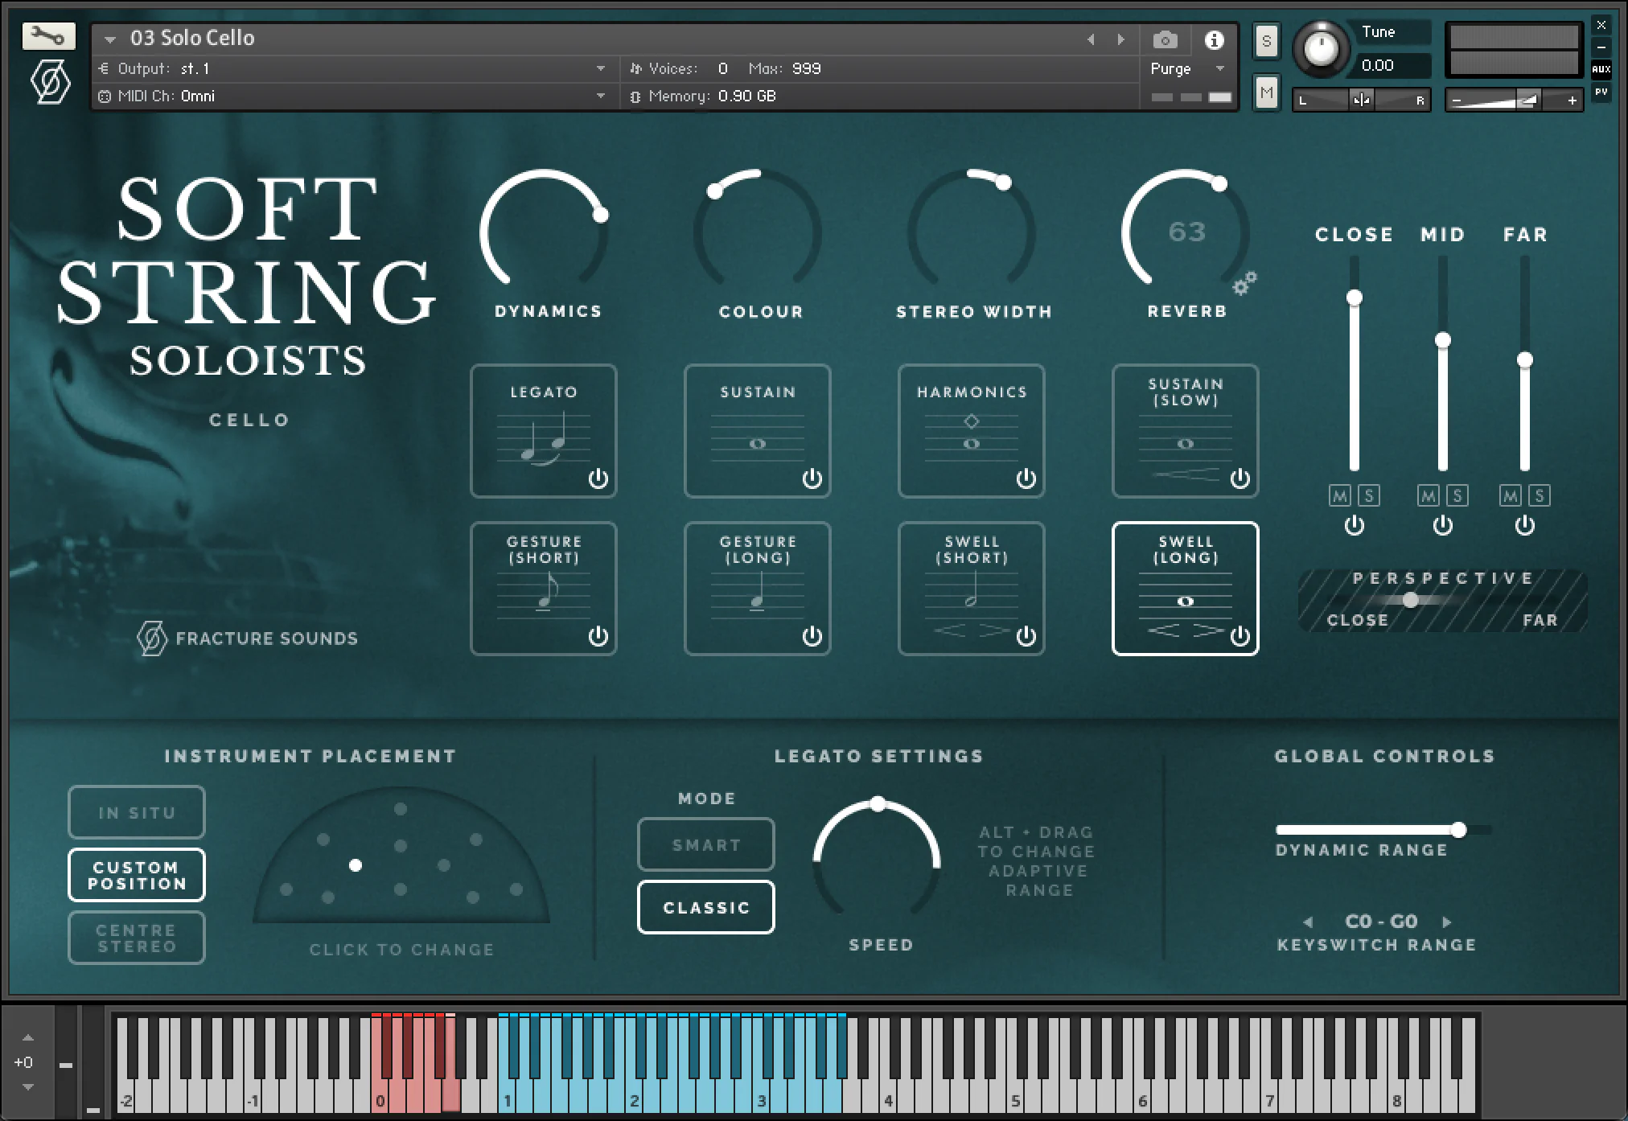
Task: Adjust the Dynamic Range slider
Action: tap(1459, 830)
